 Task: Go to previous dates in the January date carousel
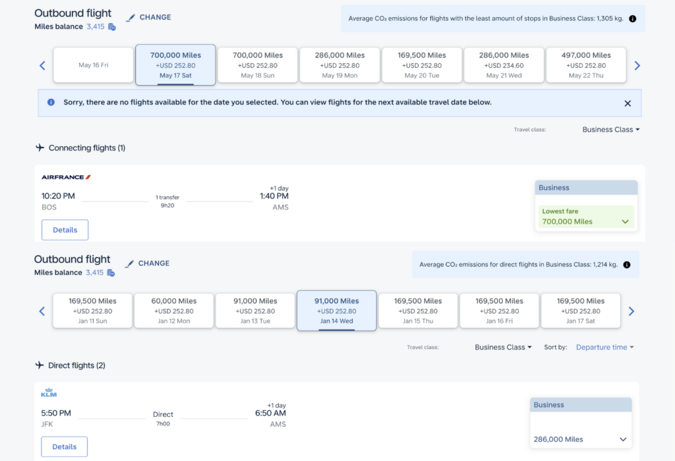[x=42, y=311]
